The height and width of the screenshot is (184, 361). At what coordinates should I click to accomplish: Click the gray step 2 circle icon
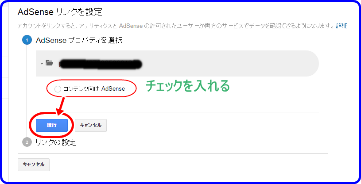coord(27,142)
